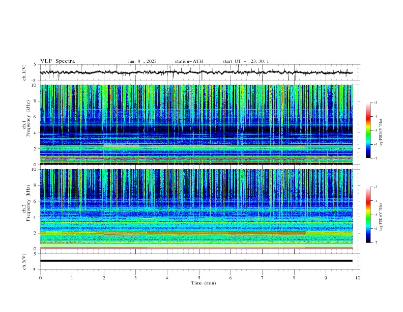Click inside the ch.2 spectrogram panel

[x=196, y=209]
